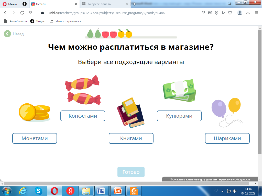Screen dimensions: 262x196
Task: Expand hidden system tray icons arrow
Action: point(223,191)
